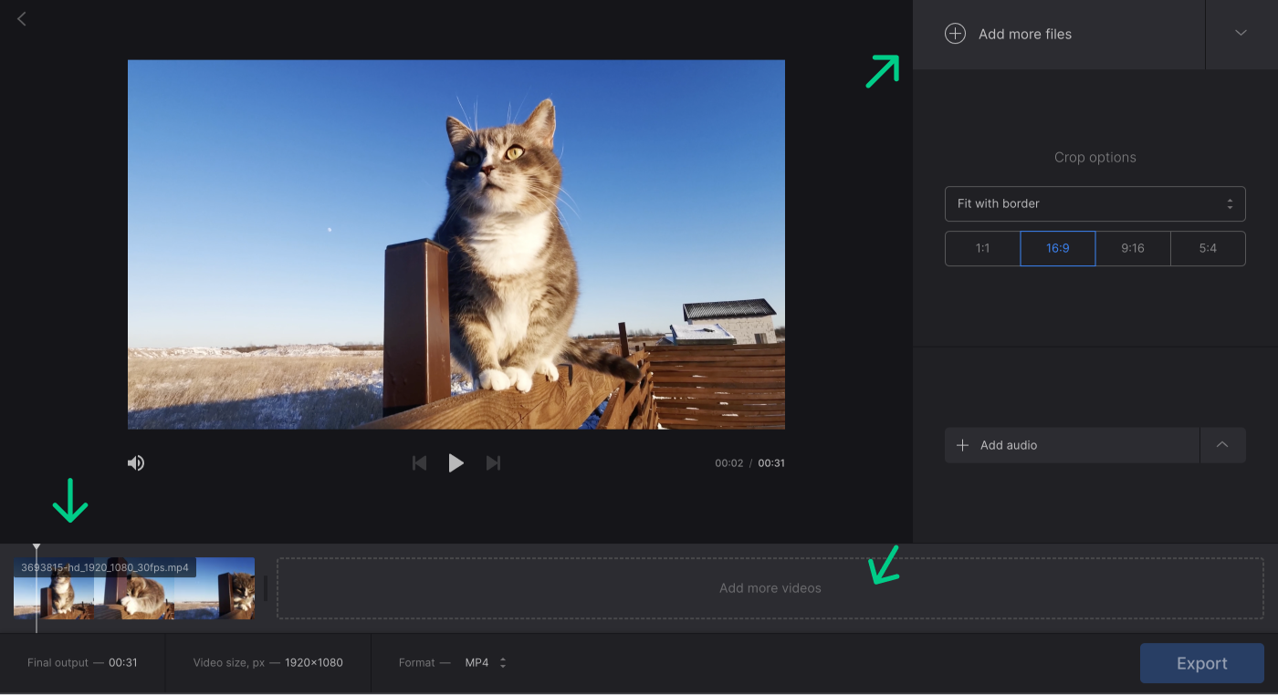Click the Add audio button
This screenshot has height=695, width=1278.
[x=1072, y=445]
